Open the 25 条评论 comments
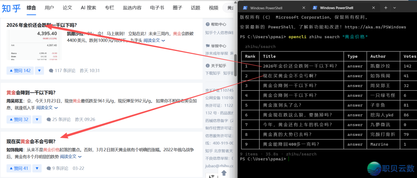 point(59,119)
